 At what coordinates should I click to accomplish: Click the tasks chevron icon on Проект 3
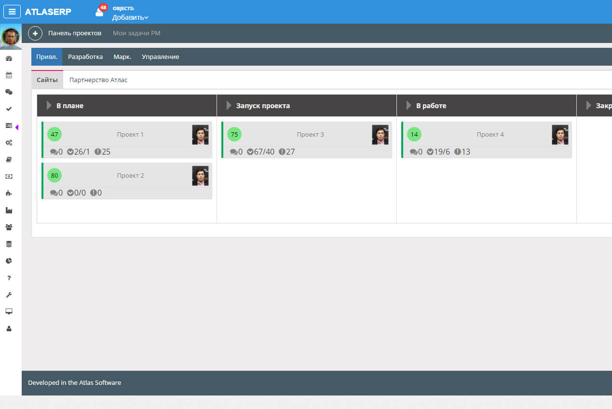click(250, 152)
